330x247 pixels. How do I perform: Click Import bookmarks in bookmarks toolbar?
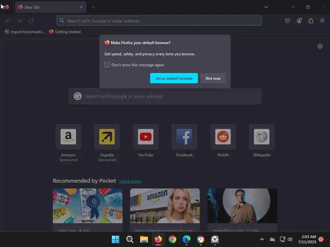[x=24, y=32]
